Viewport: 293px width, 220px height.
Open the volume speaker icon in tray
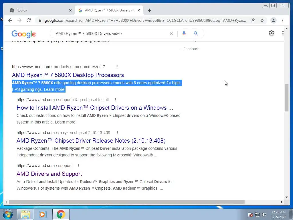click(264, 215)
